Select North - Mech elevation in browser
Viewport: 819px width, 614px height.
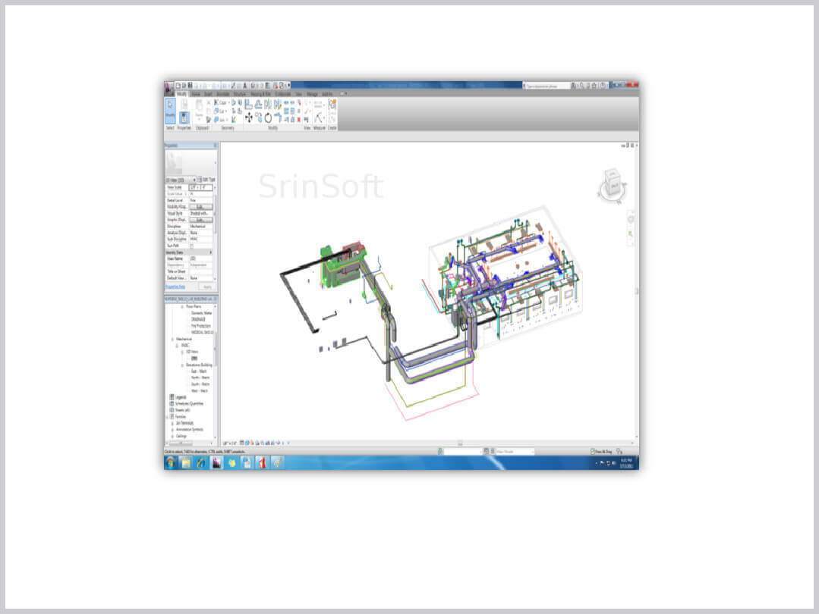[x=200, y=377]
